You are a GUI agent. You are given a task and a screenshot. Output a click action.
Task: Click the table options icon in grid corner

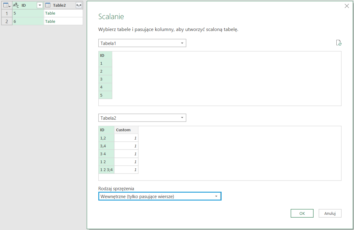click(x=7, y=5)
